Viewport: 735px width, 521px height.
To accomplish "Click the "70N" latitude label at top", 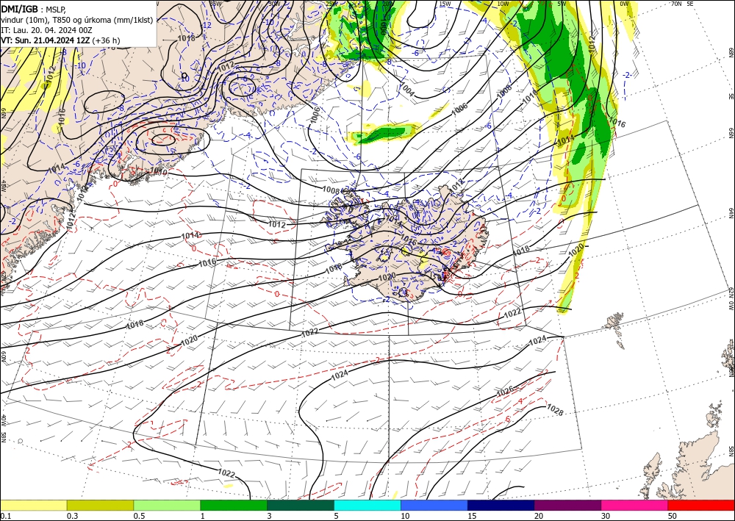I will (x=676, y=4).
